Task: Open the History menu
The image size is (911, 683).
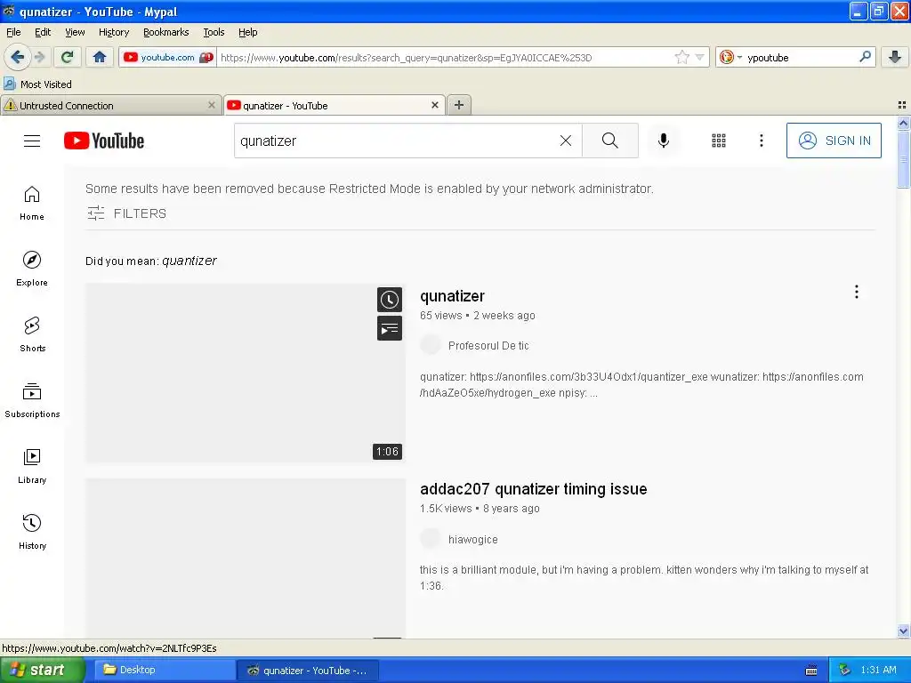Action: point(113,32)
